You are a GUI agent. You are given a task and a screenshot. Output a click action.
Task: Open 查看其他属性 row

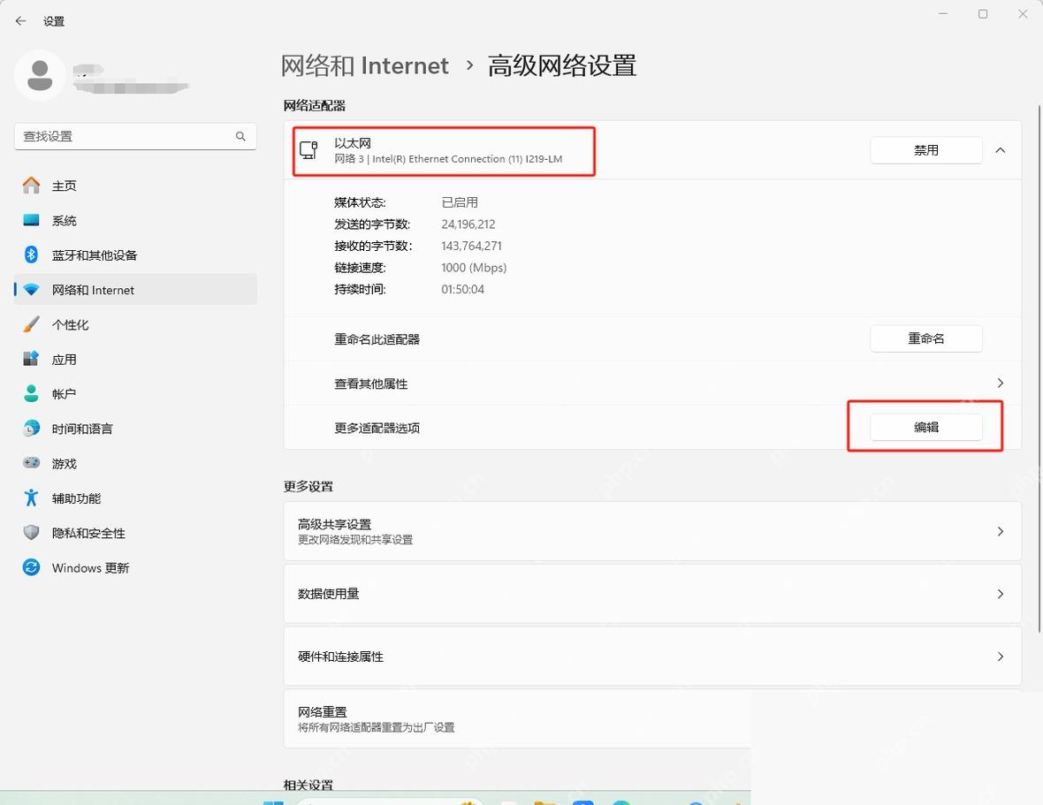point(652,384)
